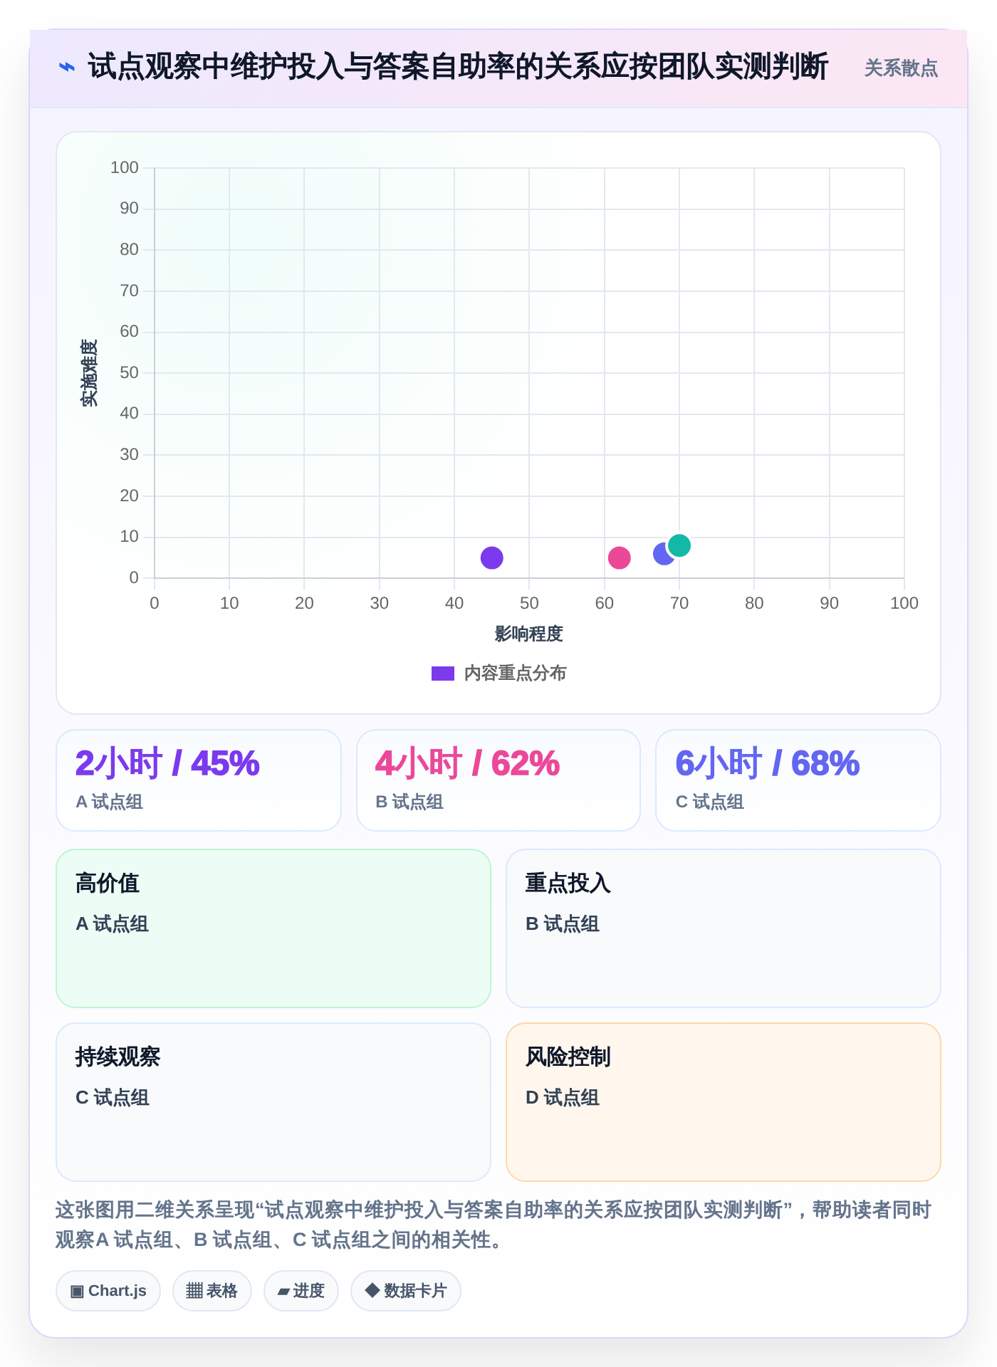Click the description paragraph below the cards

pyautogui.click(x=494, y=1225)
